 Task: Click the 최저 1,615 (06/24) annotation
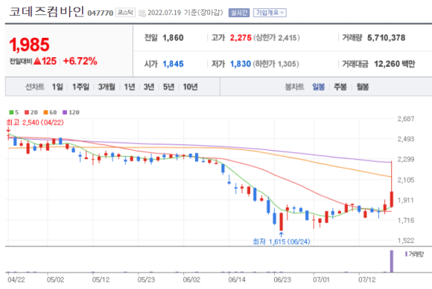click(x=282, y=241)
